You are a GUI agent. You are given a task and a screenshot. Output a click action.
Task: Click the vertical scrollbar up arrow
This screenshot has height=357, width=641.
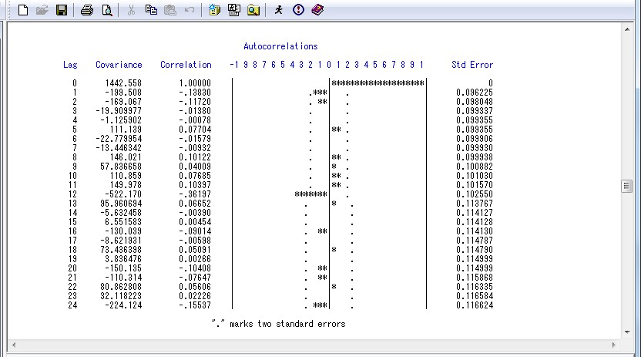(x=626, y=29)
